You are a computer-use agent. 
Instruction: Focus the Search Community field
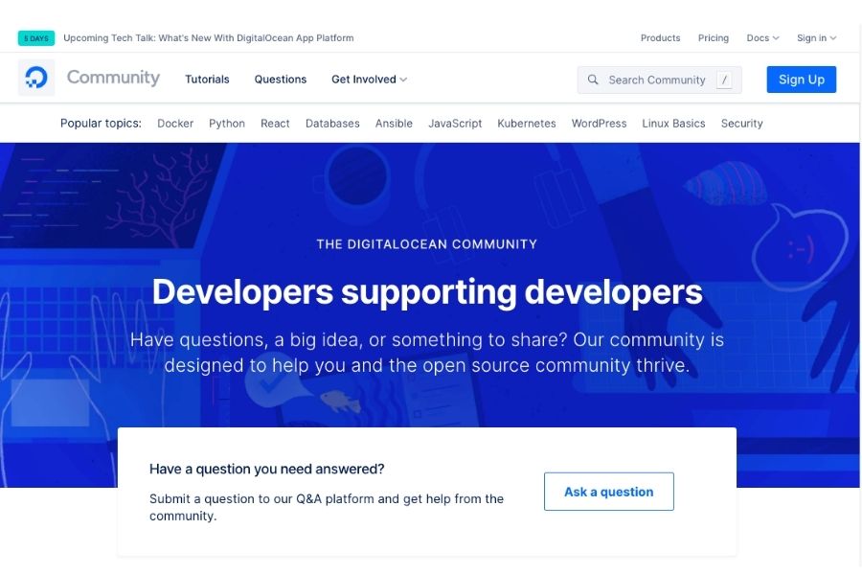(x=657, y=80)
